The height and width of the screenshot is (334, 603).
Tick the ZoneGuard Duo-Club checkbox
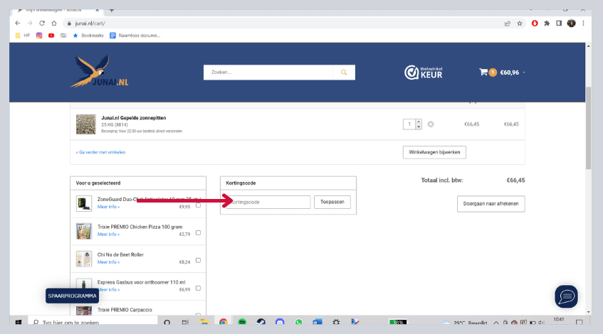click(198, 205)
